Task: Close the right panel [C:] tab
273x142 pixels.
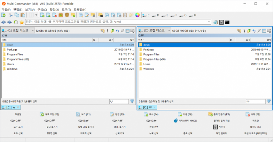Action: tap(155, 107)
